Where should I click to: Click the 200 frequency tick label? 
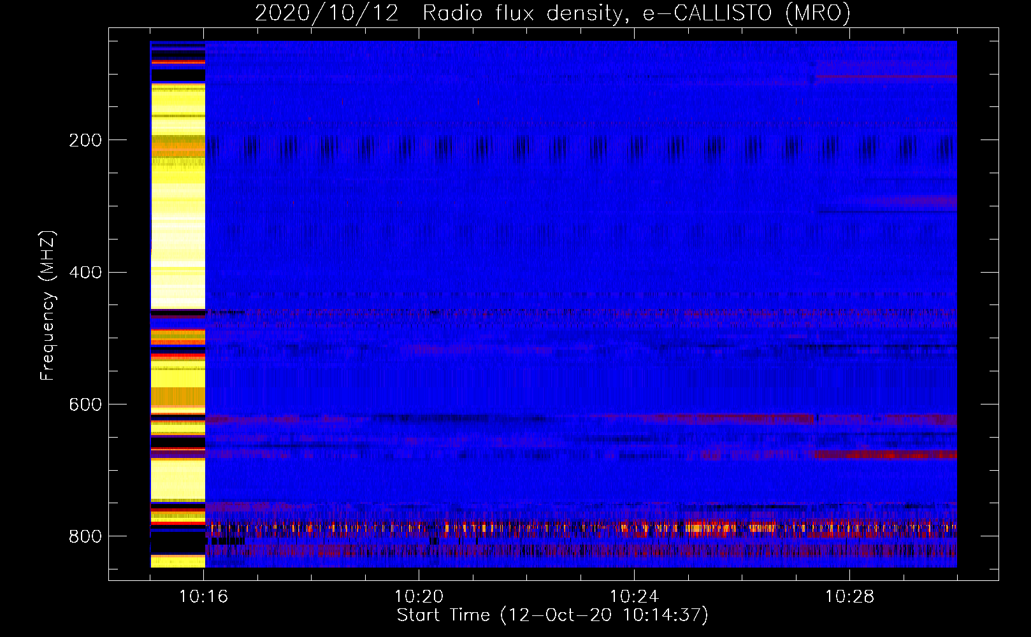pos(85,140)
